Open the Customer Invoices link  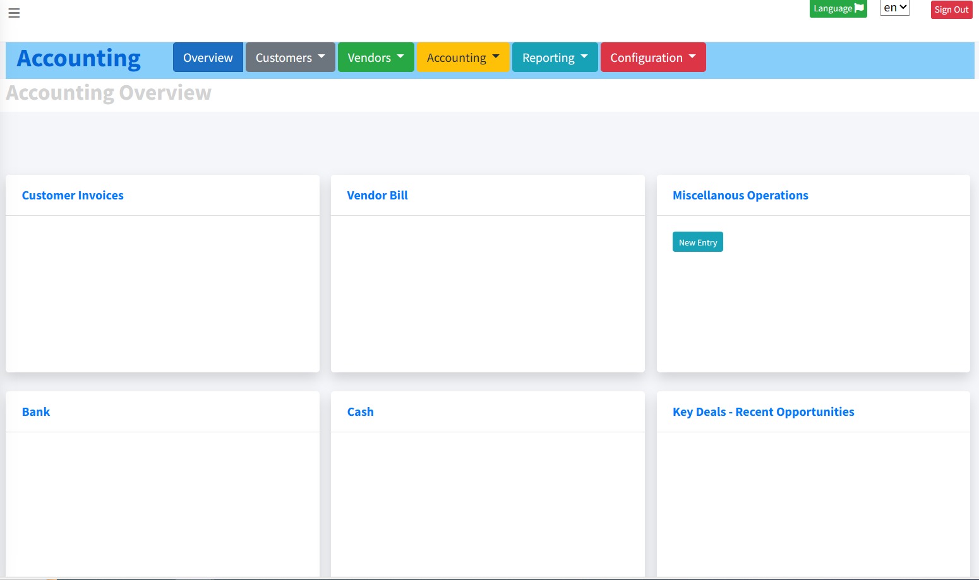coord(73,196)
